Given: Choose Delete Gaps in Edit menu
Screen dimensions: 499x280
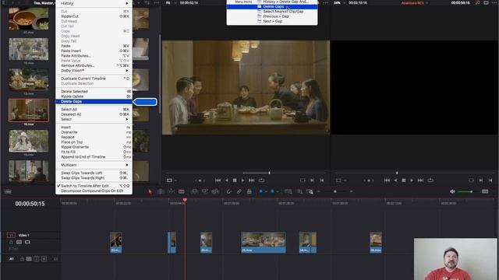Looking at the screenshot, I should pos(94,102).
